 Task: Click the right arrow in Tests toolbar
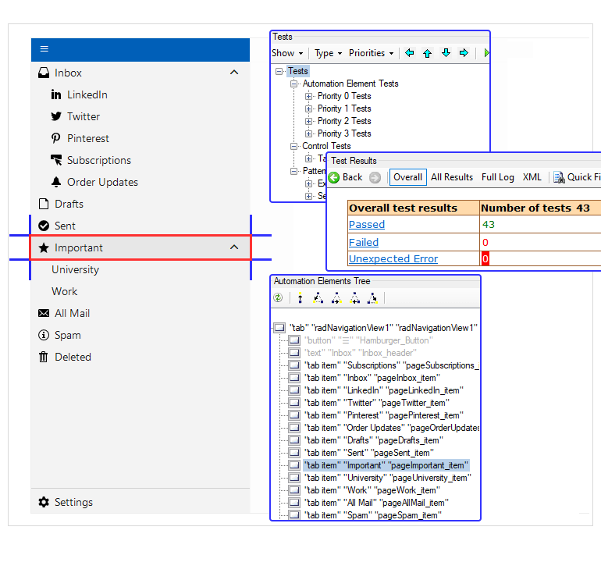point(464,52)
